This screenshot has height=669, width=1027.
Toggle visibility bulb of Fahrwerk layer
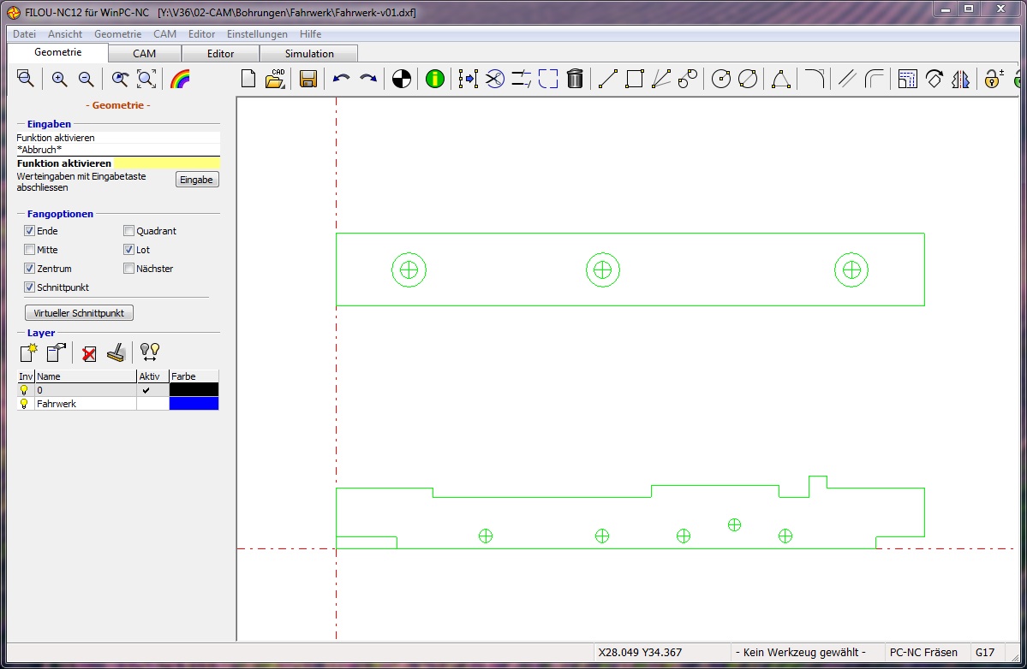24,404
